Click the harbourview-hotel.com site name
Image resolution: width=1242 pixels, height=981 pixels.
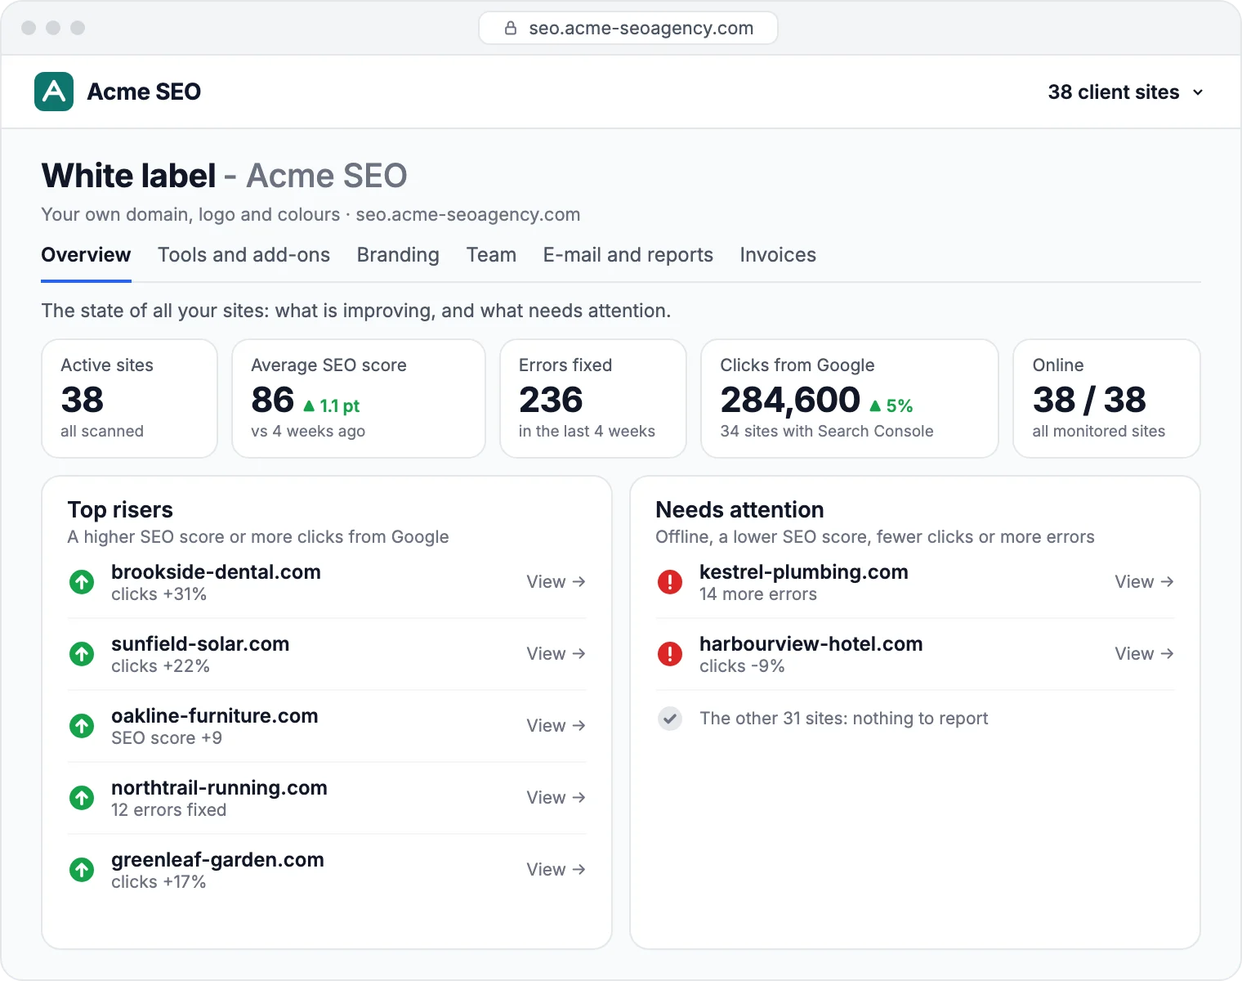pos(811,644)
